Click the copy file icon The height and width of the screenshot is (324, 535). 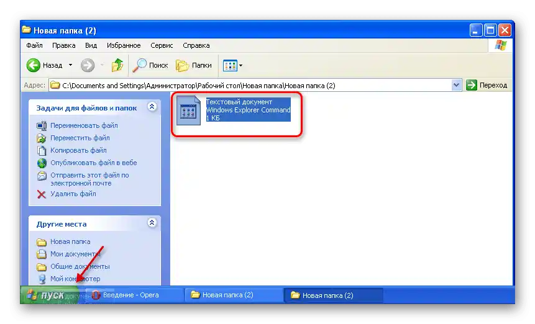(x=42, y=150)
